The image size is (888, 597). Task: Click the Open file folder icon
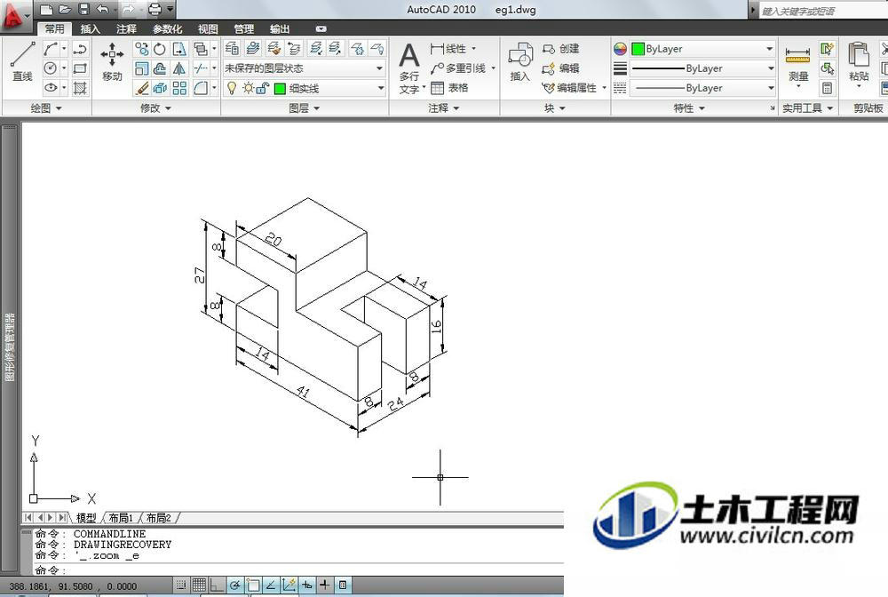tap(65, 9)
